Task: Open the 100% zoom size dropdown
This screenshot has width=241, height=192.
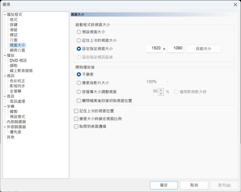Action: pos(158,82)
